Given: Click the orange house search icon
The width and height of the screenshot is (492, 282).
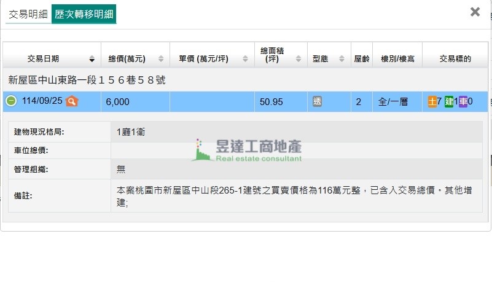Looking at the screenshot, I should pyautogui.click(x=72, y=101).
